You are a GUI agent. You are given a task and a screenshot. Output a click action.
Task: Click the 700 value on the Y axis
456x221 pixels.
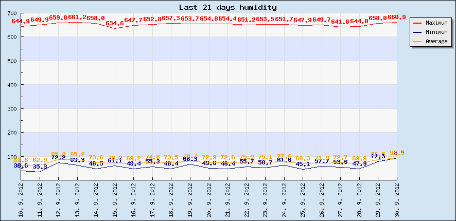pos(12,13)
